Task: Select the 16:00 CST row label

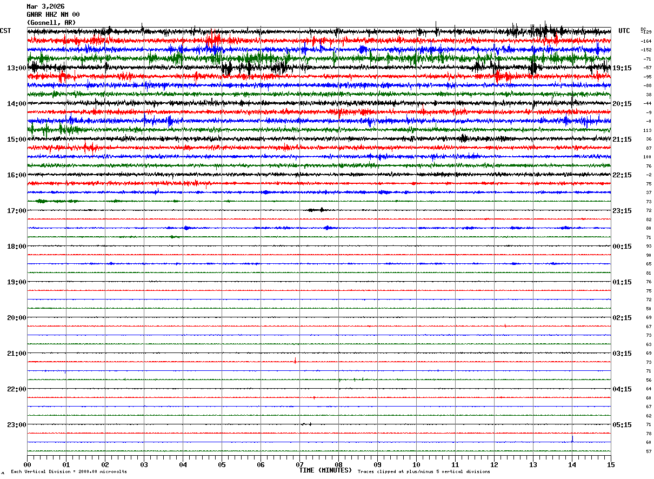Action: click(16, 175)
